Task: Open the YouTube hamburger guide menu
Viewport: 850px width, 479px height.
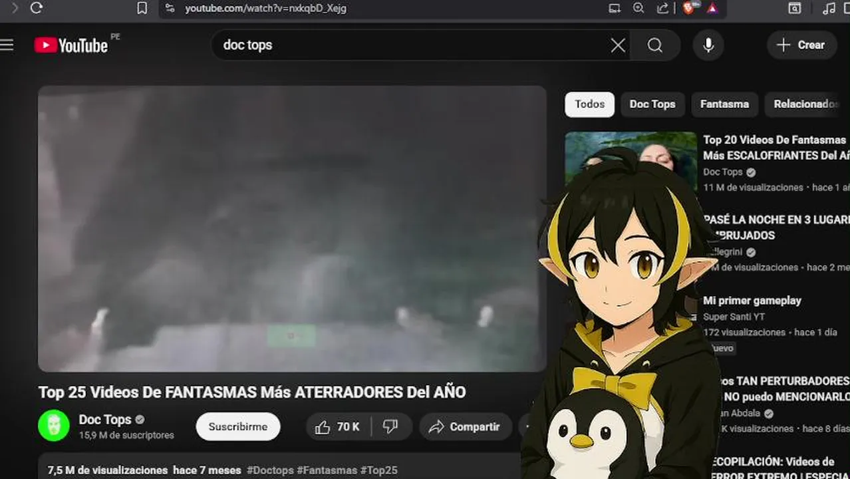Action: point(7,45)
